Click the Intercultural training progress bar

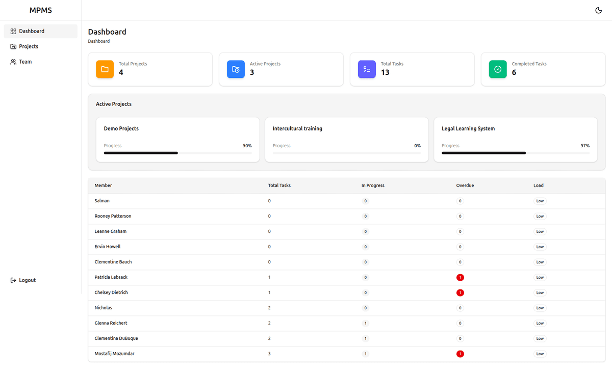coord(347,153)
